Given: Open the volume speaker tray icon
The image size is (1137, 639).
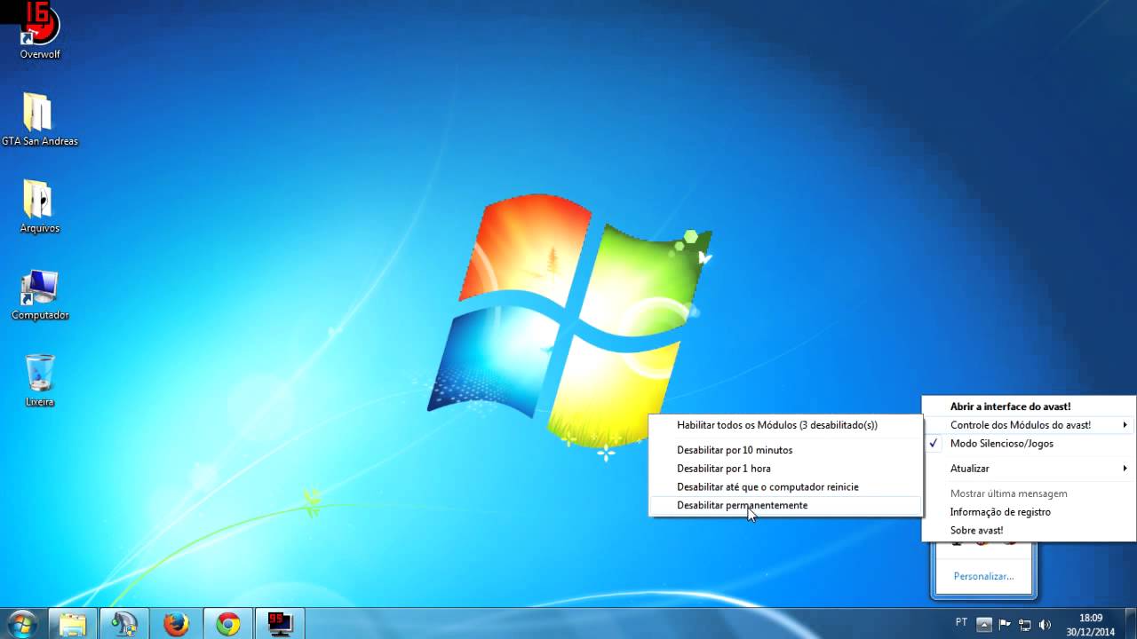Looking at the screenshot, I should click(1045, 624).
